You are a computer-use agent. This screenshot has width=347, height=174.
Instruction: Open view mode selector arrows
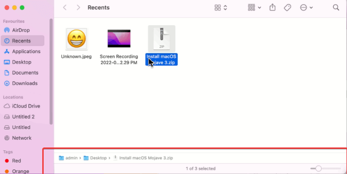225,8
